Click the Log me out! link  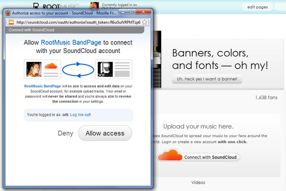click(x=80, y=115)
